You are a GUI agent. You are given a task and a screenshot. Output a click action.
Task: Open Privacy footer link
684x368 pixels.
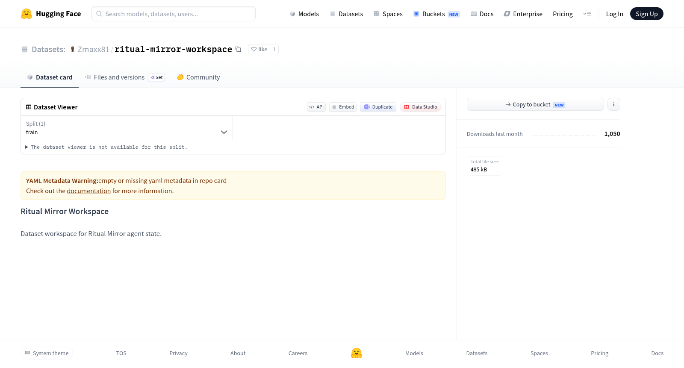178,353
